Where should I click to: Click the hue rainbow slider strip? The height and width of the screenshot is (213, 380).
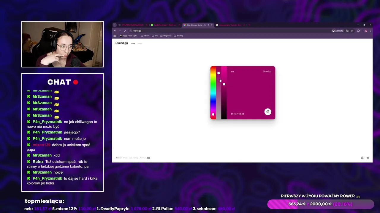(213, 93)
